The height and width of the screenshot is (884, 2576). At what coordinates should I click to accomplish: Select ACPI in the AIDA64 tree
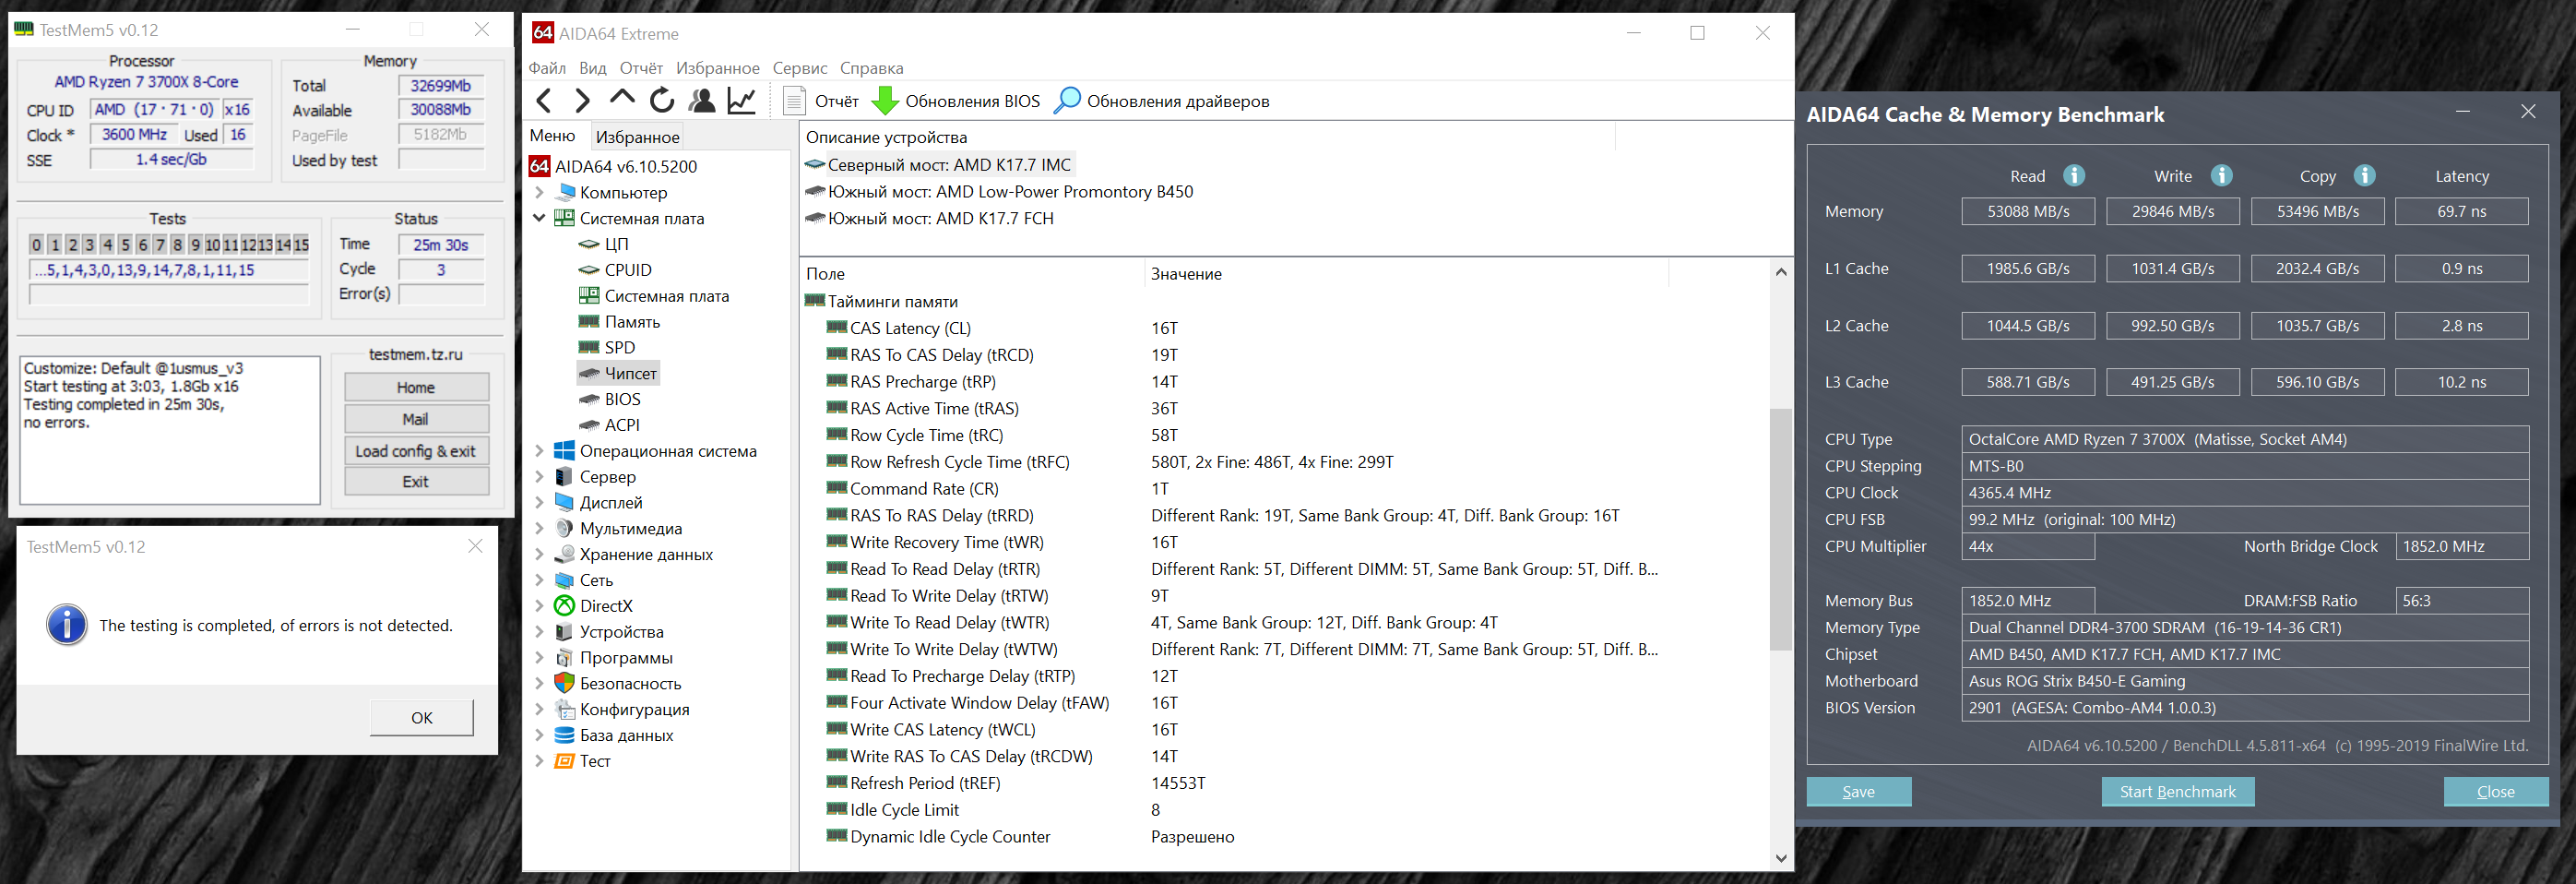point(622,425)
